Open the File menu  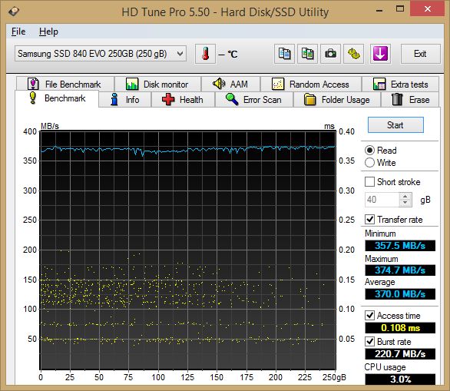click(18, 31)
